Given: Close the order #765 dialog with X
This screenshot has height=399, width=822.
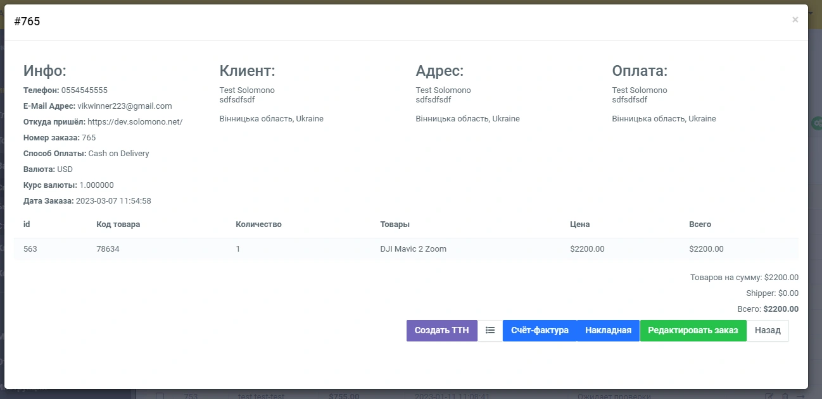Looking at the screenshot, I should (x=795, y=20).
